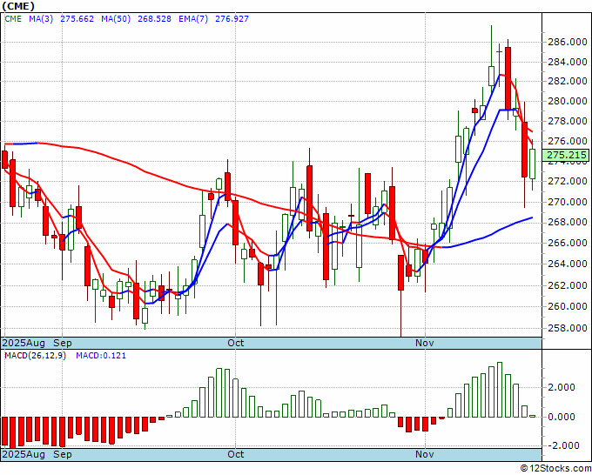This screenshot has width=592, height=475.
Task: Click the MACD(26,12,9) indicator label
Action: tap(35, 356)
